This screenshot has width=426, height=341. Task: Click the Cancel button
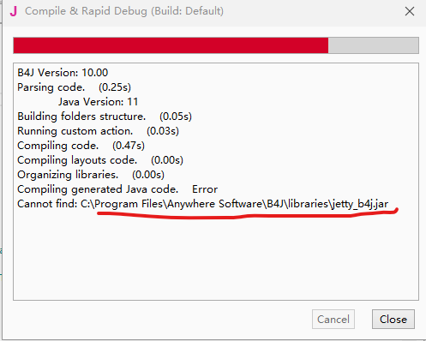[333, 320]
